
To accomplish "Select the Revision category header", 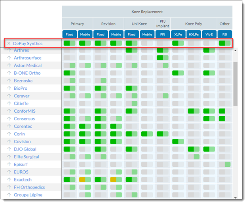I will click(108, 24).
